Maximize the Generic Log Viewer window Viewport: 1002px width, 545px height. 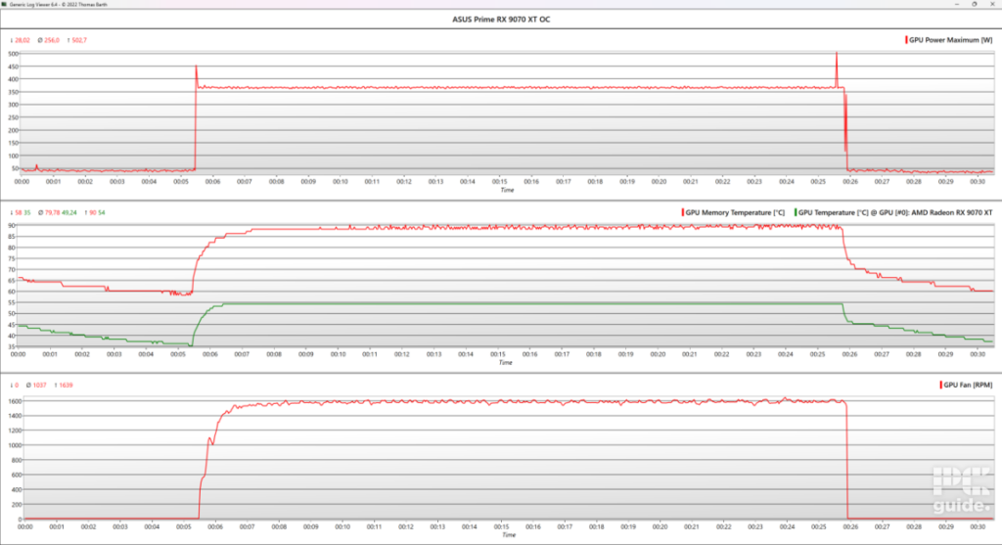pyautogui.click(x=976, y=4)
